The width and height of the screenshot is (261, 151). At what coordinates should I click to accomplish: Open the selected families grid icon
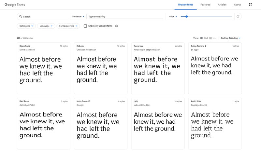[250, 5]
